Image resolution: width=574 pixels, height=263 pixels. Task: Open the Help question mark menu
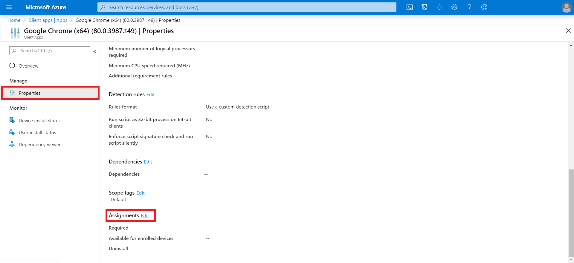pos(469,7)
